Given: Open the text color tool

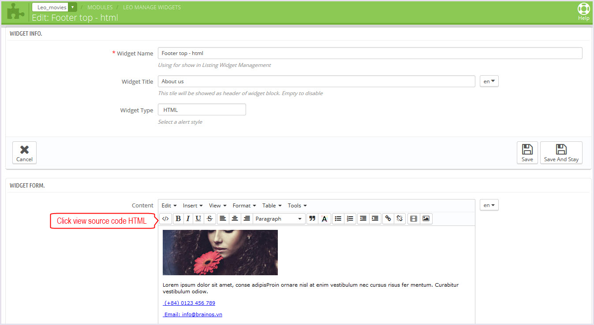Looking at the screenshot, I should click(x=325, y=219).
